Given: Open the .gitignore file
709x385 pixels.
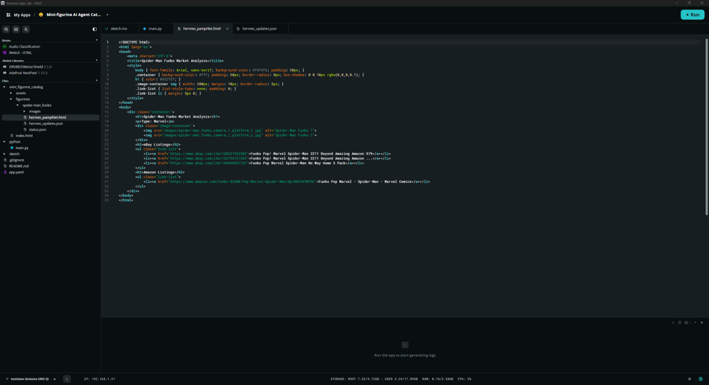Looking at the screenshot, I should (17, 160).
